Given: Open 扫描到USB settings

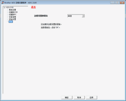Looking at the screenshot, I should (x=13, y=12).
